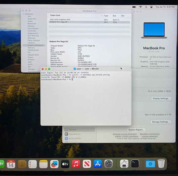Image resolution: width=178 pixels, height=176 pixels.
Task: Close the Terminal window with red button
Action: (43, 69)
